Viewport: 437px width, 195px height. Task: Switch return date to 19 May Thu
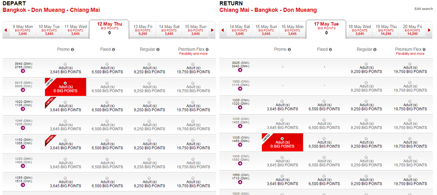[386, 30]
